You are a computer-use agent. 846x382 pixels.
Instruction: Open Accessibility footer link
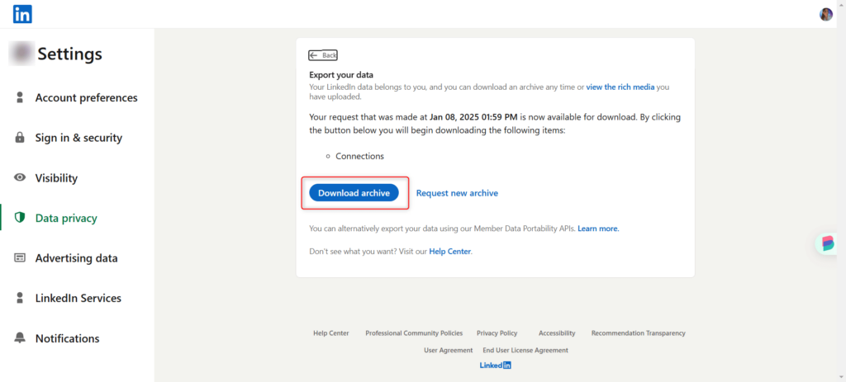coord(557,333)
